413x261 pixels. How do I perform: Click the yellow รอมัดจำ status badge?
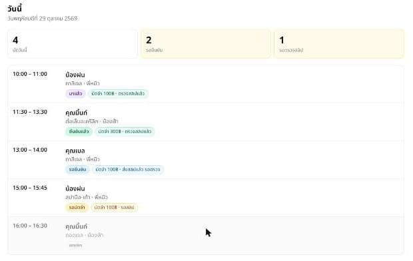77,207
